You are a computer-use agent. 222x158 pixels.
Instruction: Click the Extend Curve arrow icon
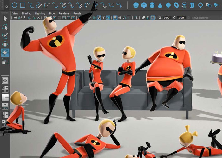coord(79,5)
